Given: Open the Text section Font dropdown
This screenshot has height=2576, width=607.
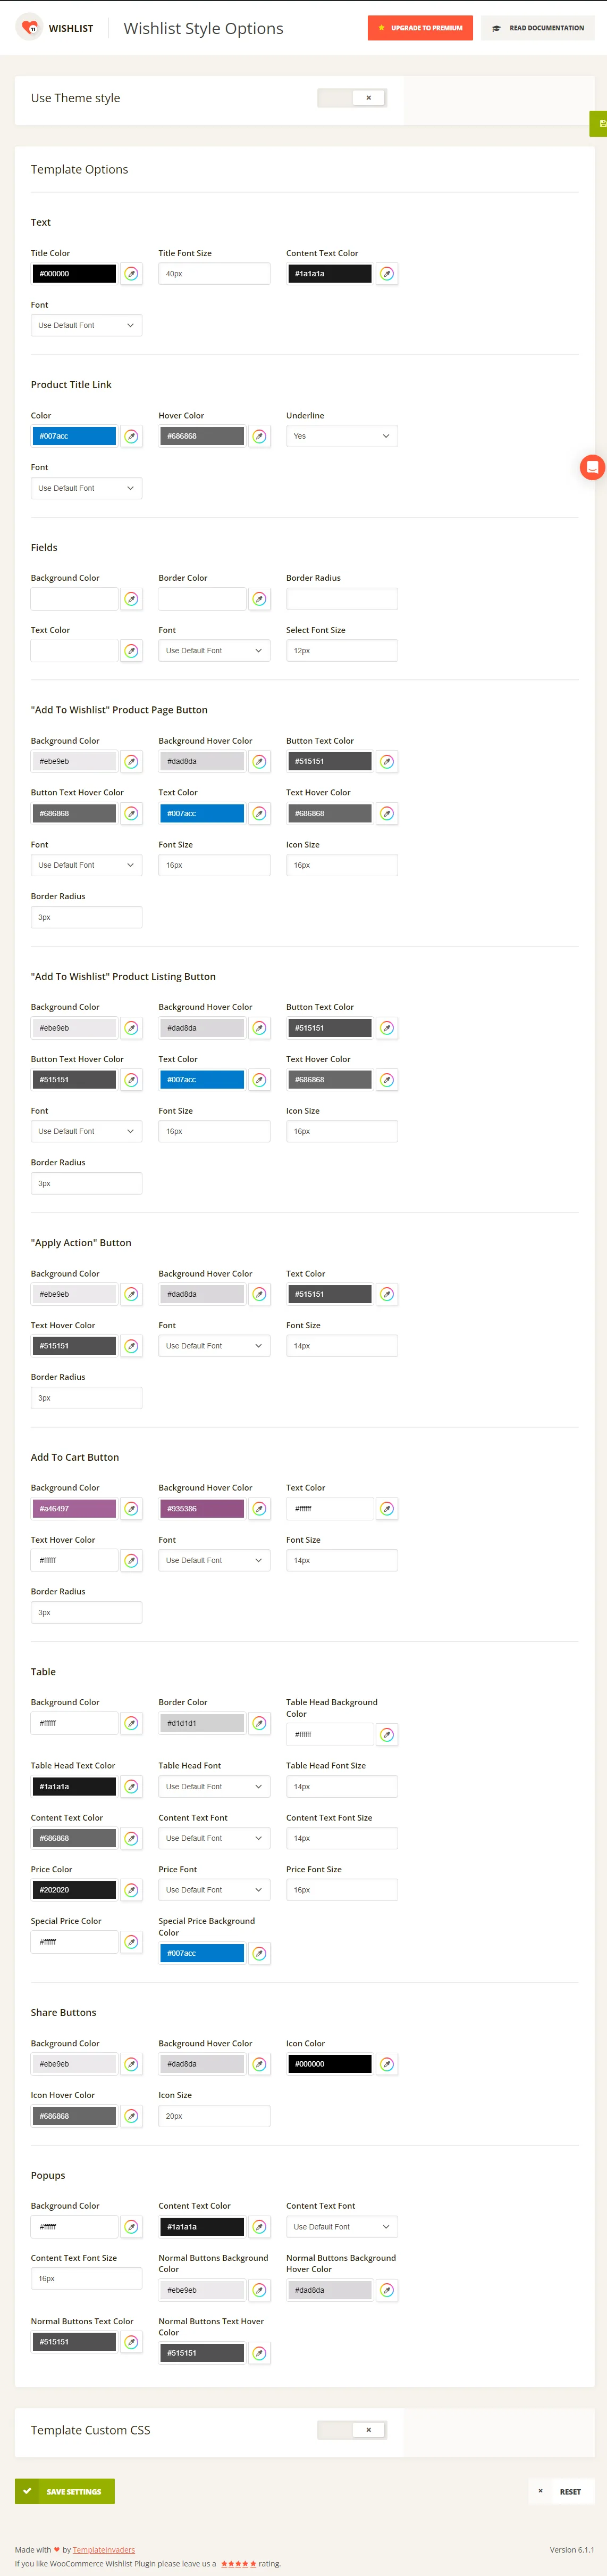Looking at the screenshot, I should click(x=86, y=325).
